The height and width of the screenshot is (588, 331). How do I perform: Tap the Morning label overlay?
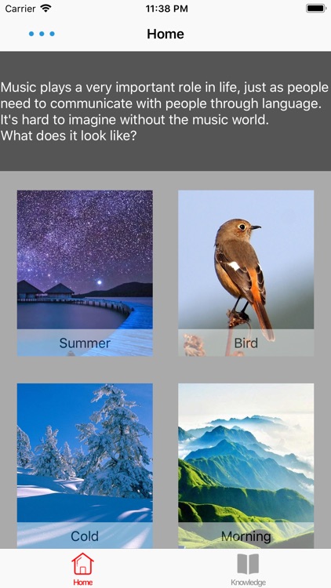tap(246, 535)
